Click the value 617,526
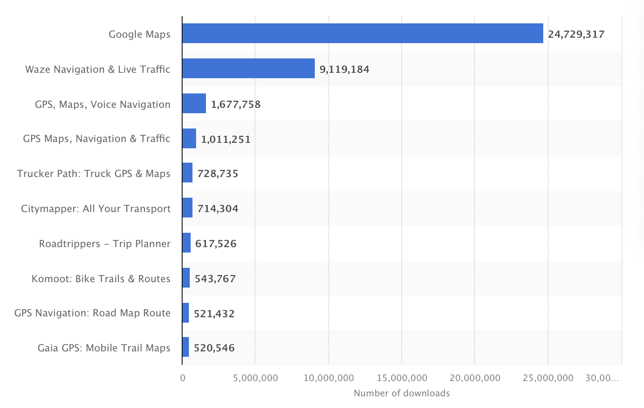The image size is (644, 408). pyautogui.click(x=216, y=244)
